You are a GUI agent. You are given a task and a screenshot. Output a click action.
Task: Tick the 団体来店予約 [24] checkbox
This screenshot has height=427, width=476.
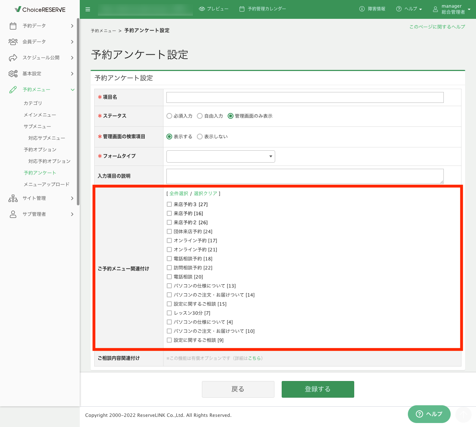[x=169, y=231]
